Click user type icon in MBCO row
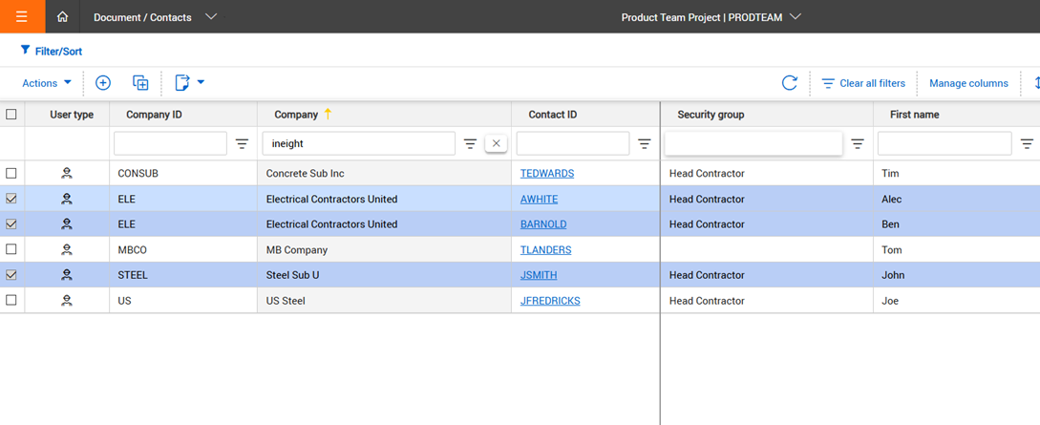The image size is (1040, 425). point(67,250)
